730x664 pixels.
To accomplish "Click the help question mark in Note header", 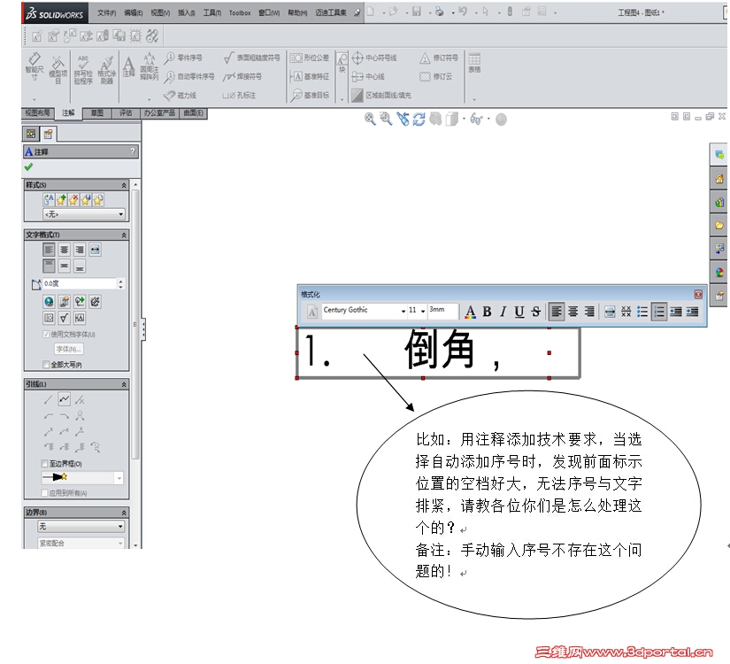I will click(x=133, y=151).
